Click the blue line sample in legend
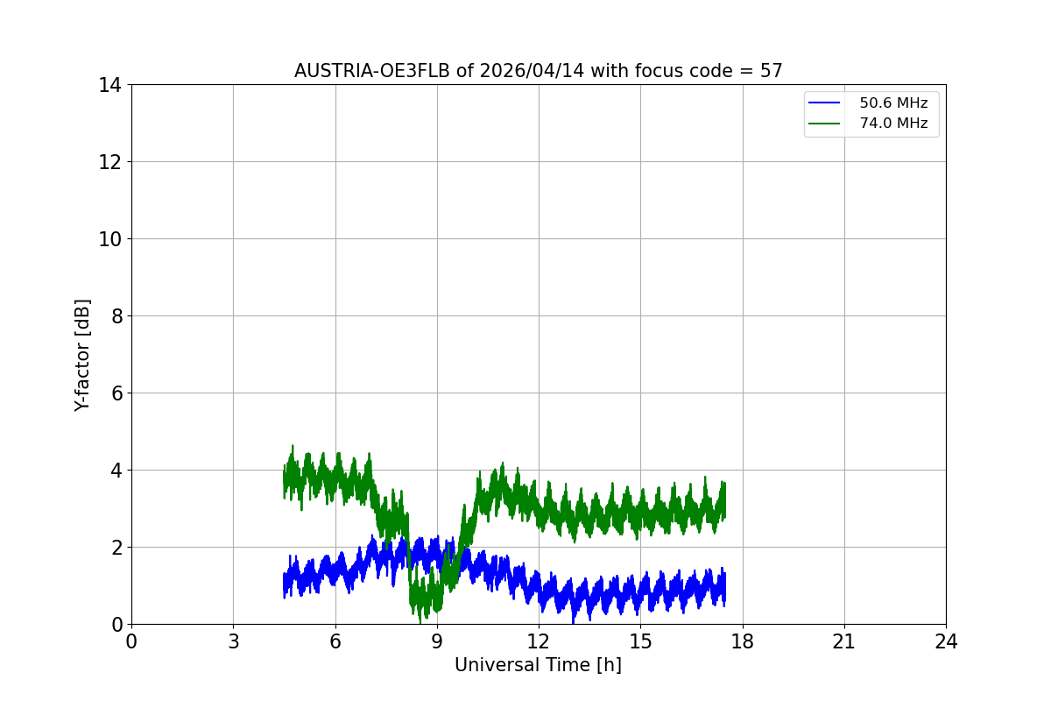1051x701 pixels. (824, 103)
